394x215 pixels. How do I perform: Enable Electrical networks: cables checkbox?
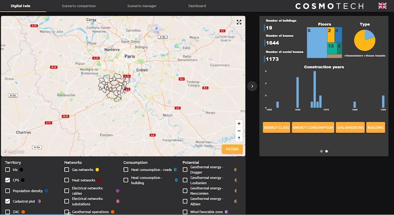[67, 191]
